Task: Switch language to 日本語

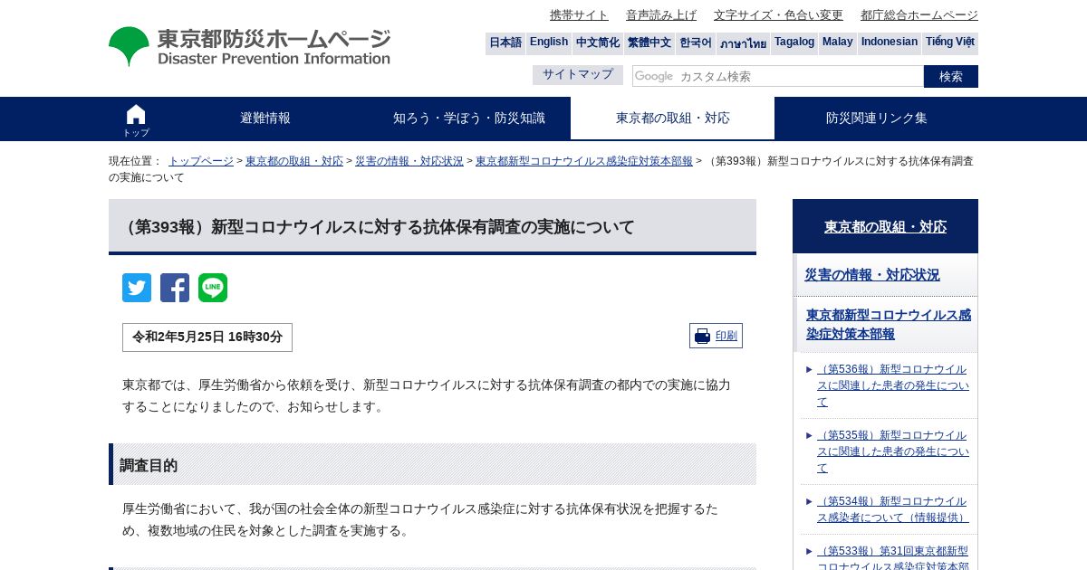Action: click(x=505, y=43)
